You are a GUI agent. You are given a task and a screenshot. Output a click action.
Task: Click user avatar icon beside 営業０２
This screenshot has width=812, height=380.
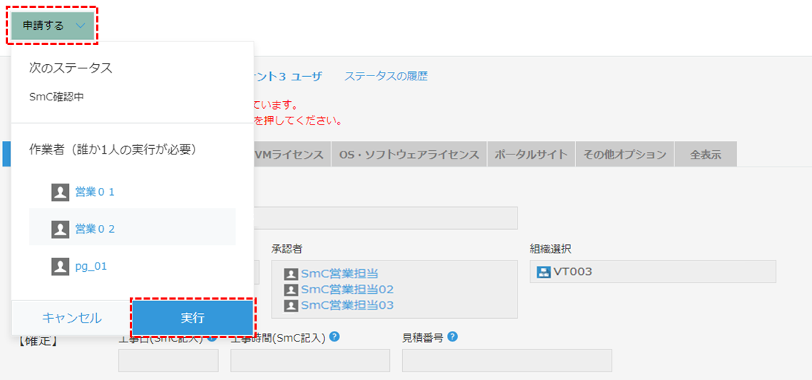61,229
